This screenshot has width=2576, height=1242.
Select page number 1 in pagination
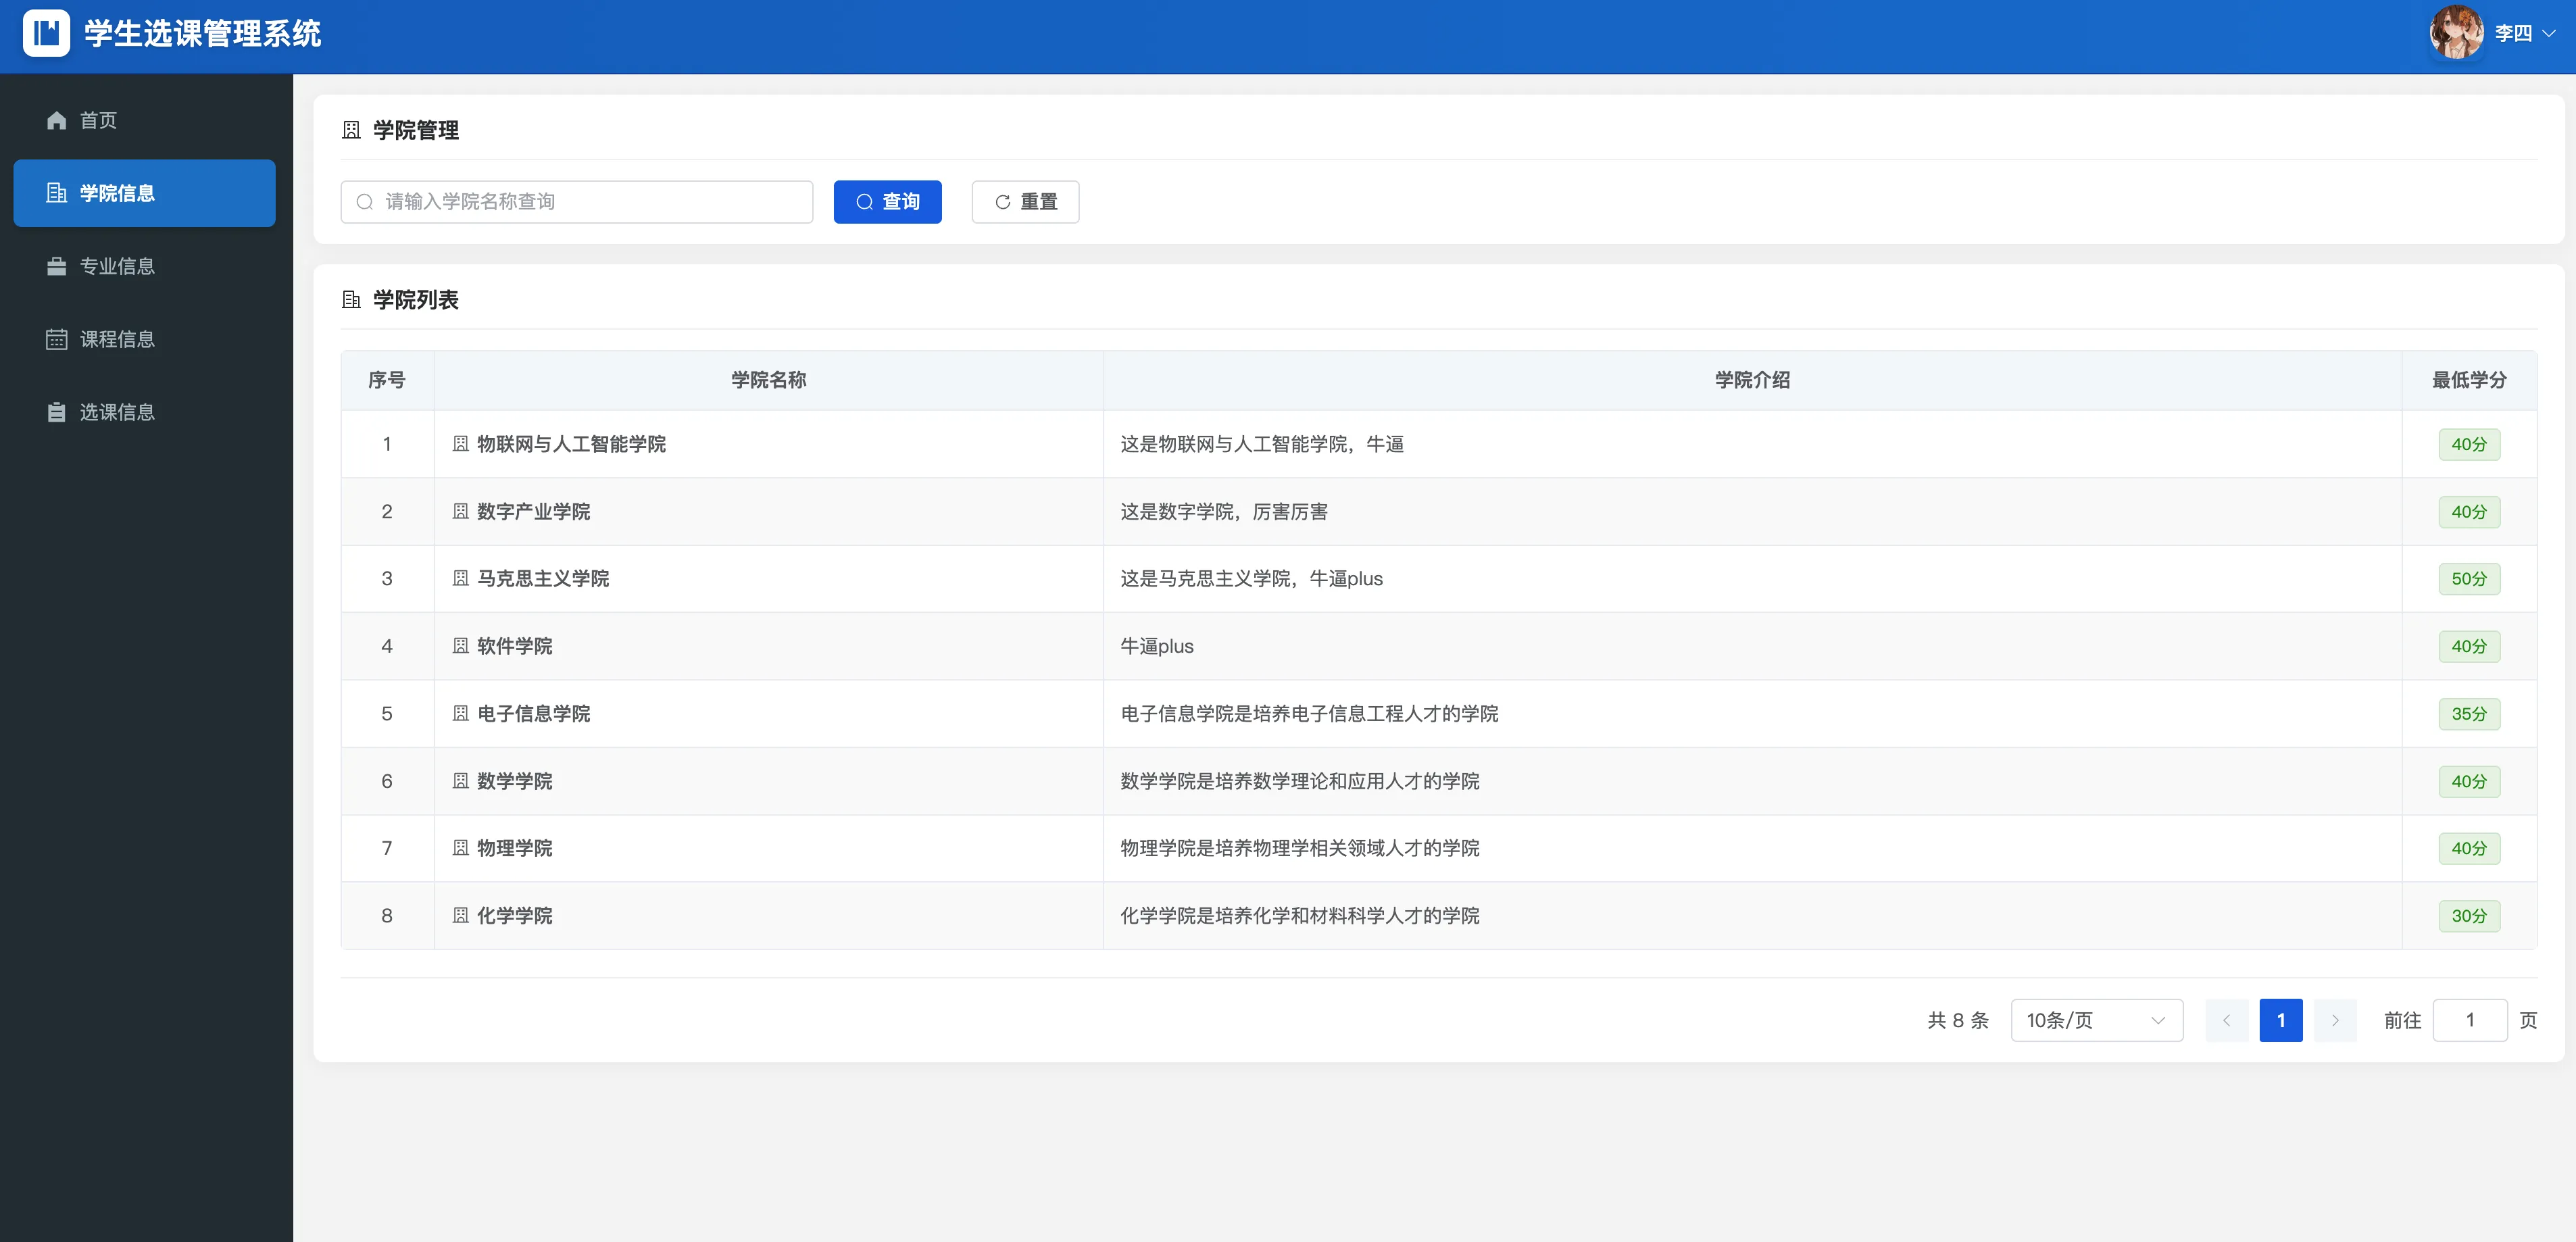click(x=2280, y=1020)
